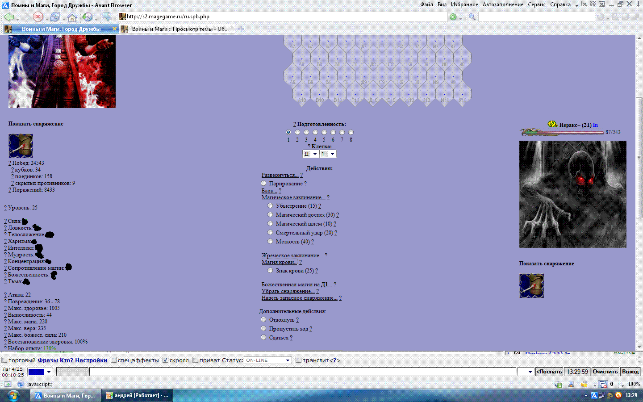The image size is (643, 402).
Task: Open the Home page icon
Action: pos(72,17)
